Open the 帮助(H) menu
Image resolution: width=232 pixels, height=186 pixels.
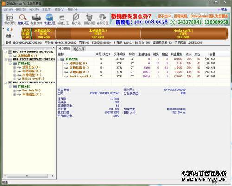(73, 10)
